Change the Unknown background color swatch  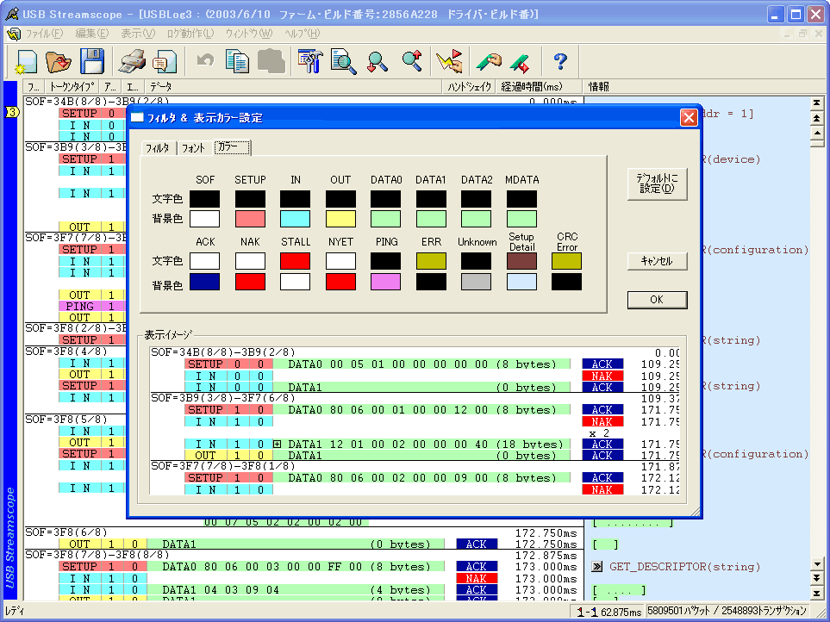click(476, 282)
